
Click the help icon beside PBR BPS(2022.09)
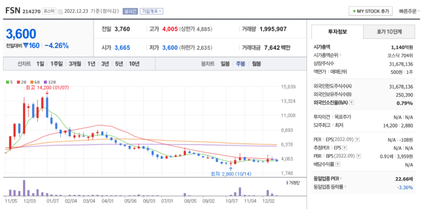point(359,156)
